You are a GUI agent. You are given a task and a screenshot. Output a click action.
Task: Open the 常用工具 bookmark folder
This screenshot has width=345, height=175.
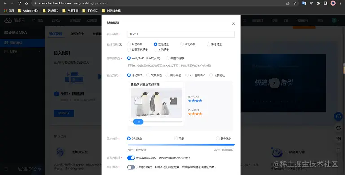coord(71,11)
